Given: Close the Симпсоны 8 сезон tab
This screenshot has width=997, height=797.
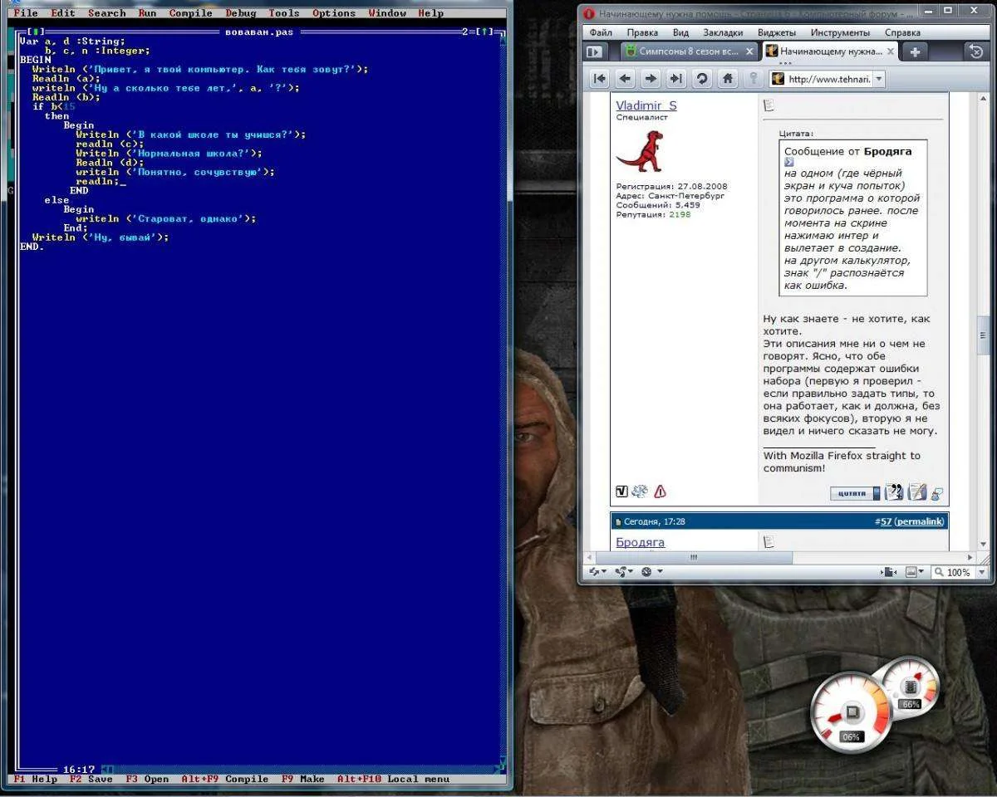Looking at the screenshot, I should 749,51.
